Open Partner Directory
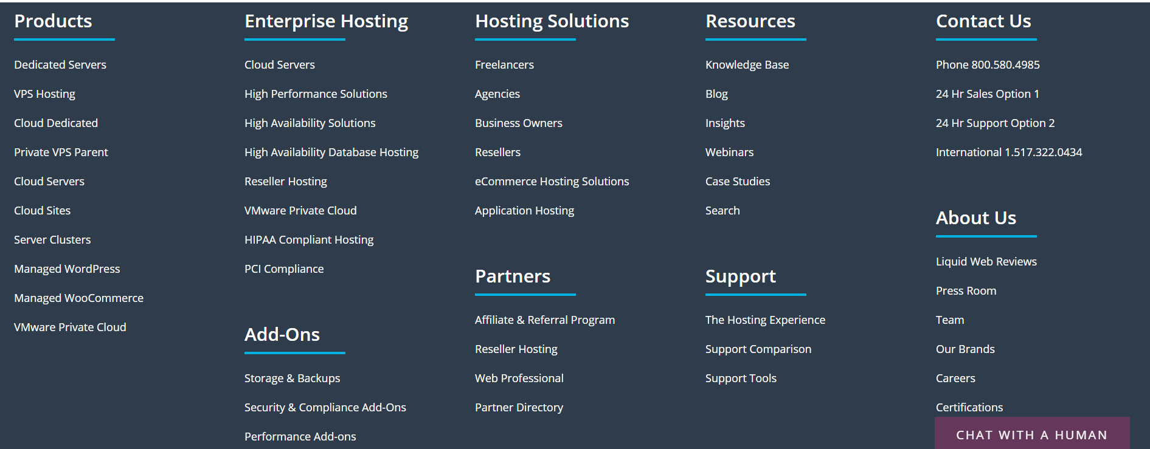The width and height of the screenshot is (1150, 449). tap(519, 408)
